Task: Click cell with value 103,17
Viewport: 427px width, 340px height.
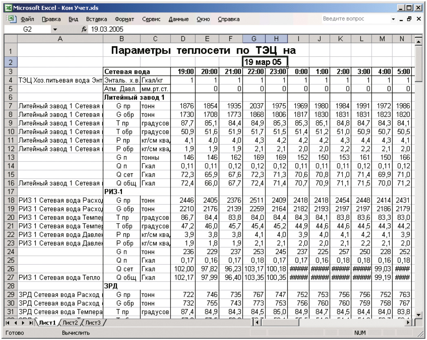Action: point(254,269)
